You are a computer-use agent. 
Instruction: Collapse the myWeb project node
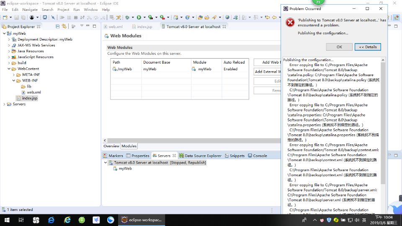click(x=4, y=33)
